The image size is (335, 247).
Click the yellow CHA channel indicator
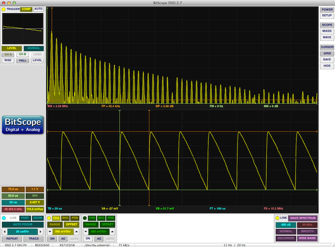[x=50, y=217]
